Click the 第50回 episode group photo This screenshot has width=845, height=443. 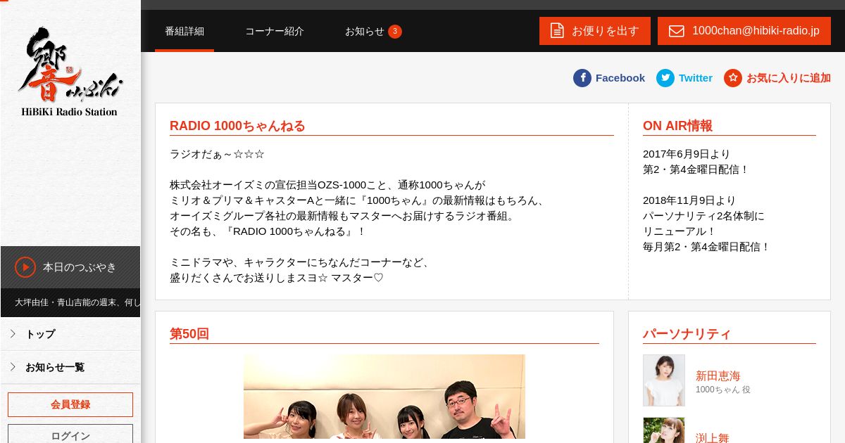384,399
